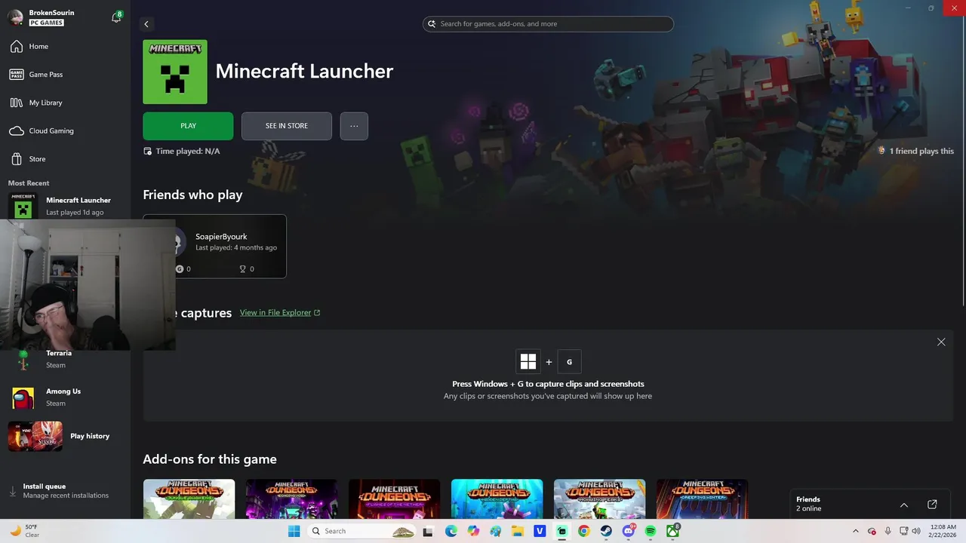Click the View in File Explorer link
The width and height of the screenshot is (966, 543).
[280, 313]
